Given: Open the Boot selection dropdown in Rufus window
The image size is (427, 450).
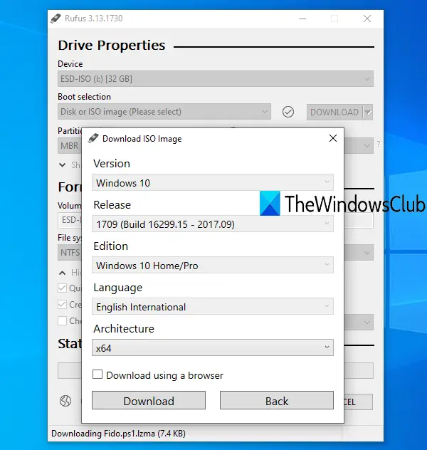Looking at the screenshot, I should tap(164, 112).
